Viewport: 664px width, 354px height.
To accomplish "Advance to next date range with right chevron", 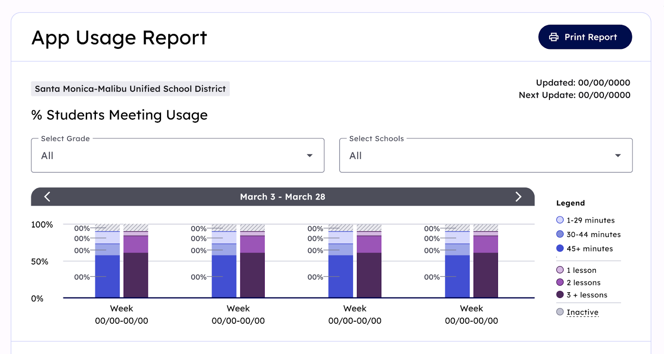I will 518,196.
